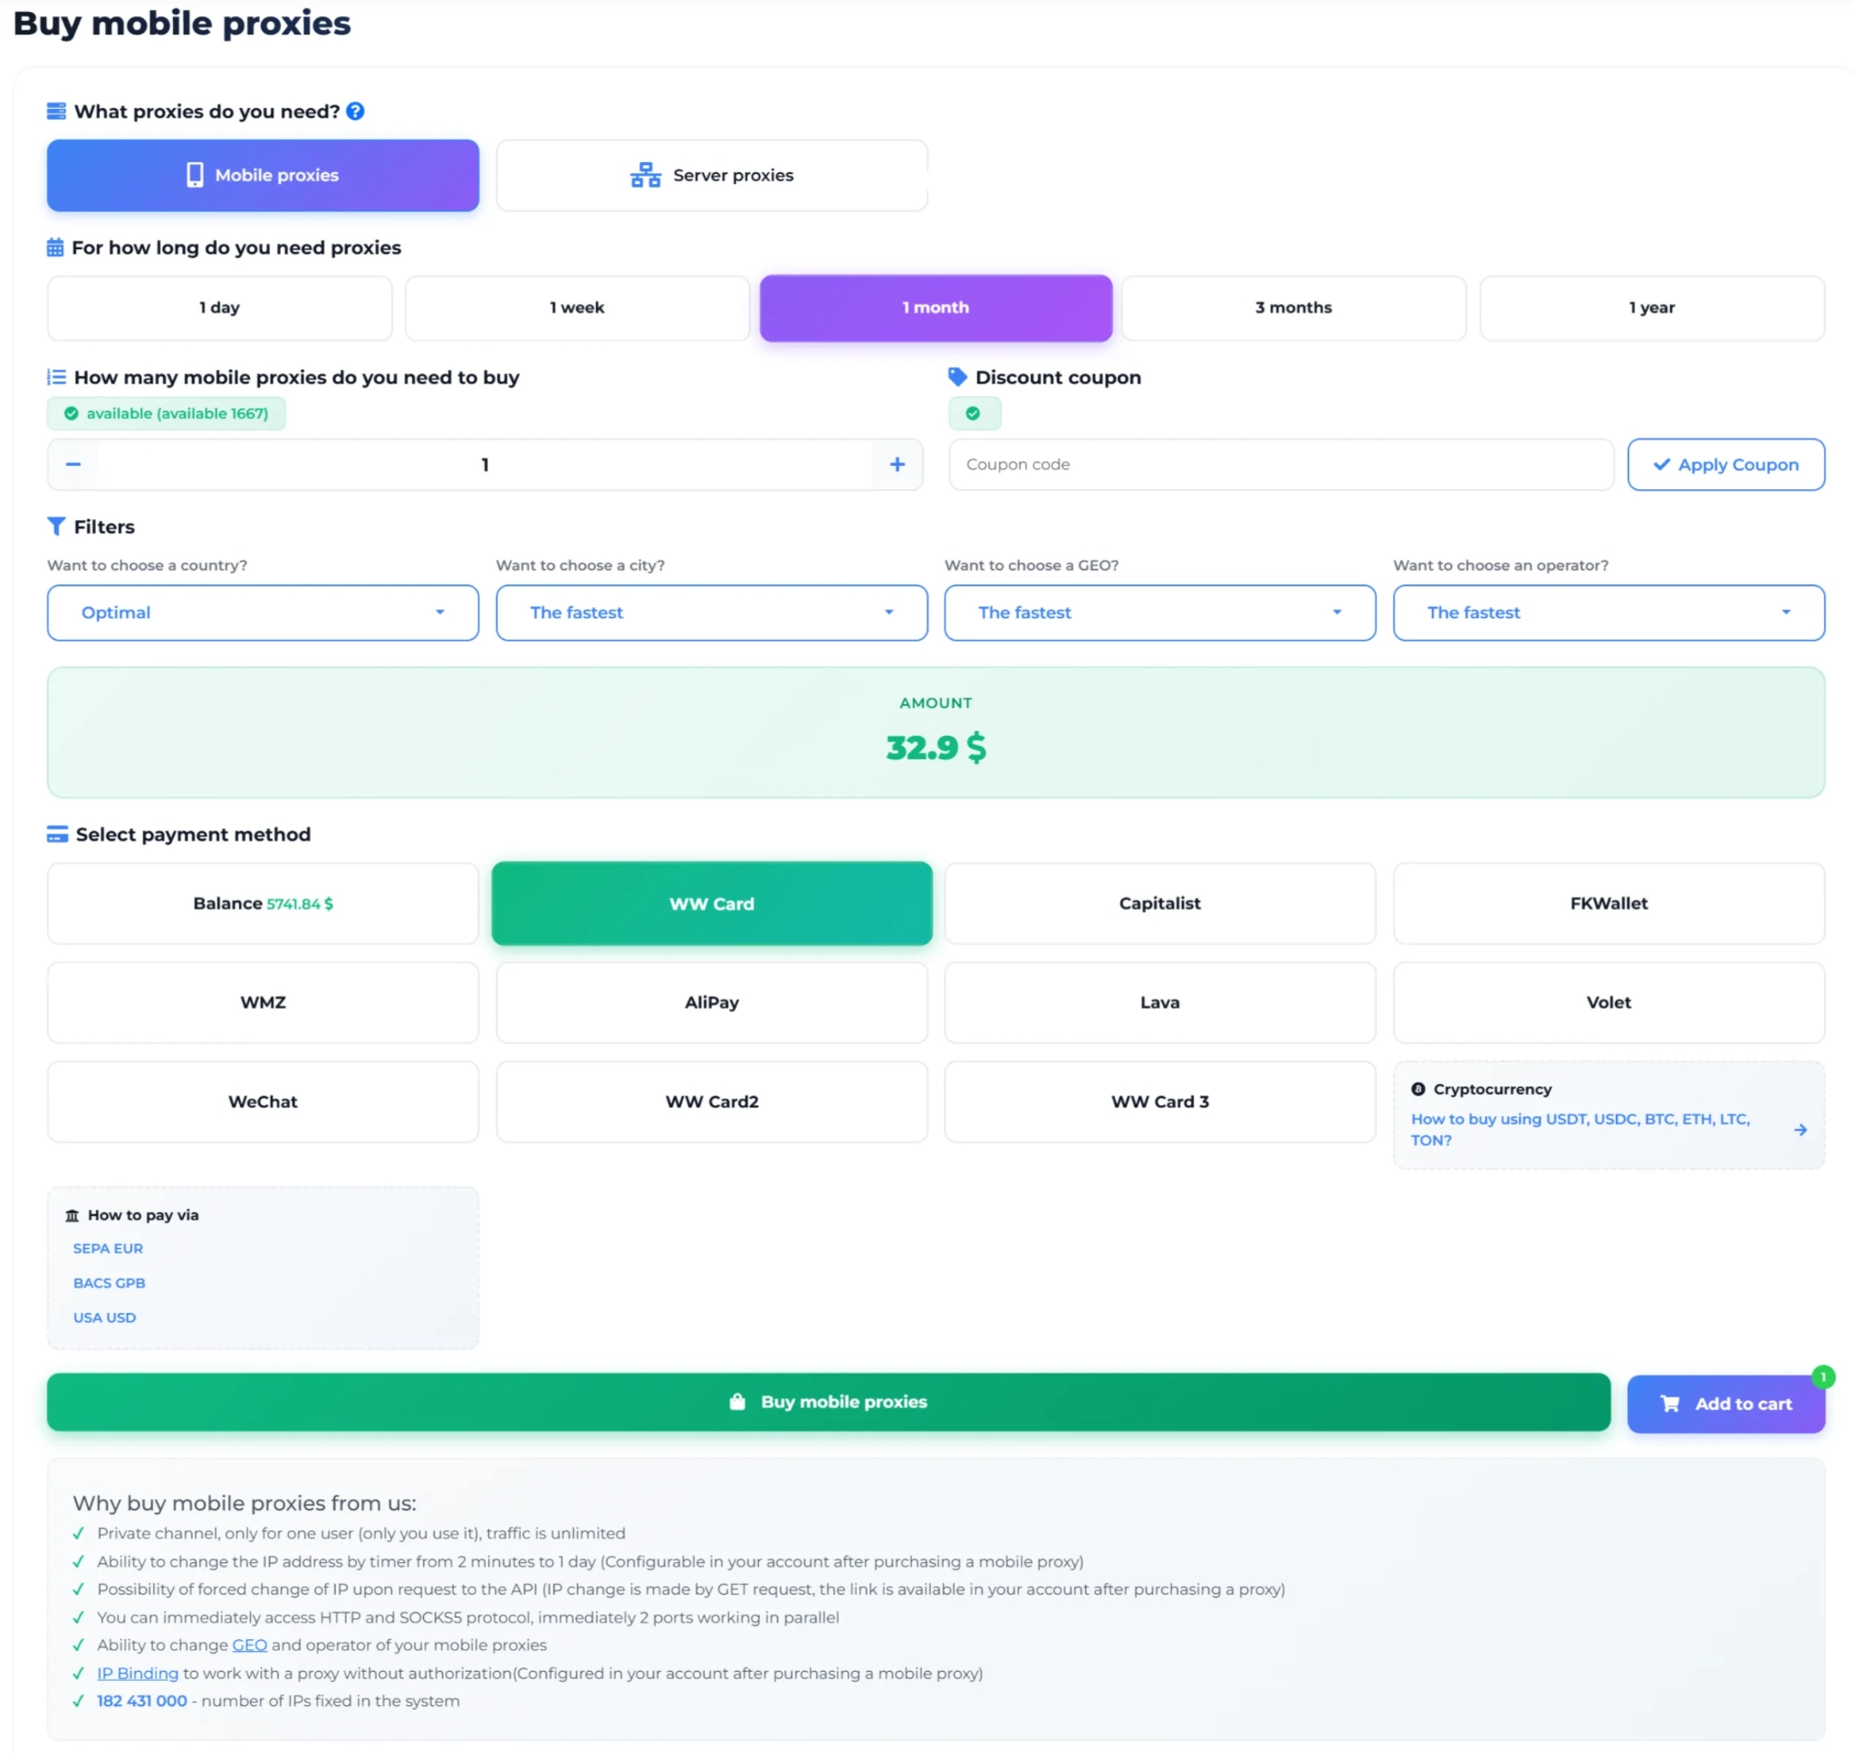The height and width of the screenshot is (1756, 1855).
Task: Select WeChat as payment method
Action: (x=263, y=1102)
